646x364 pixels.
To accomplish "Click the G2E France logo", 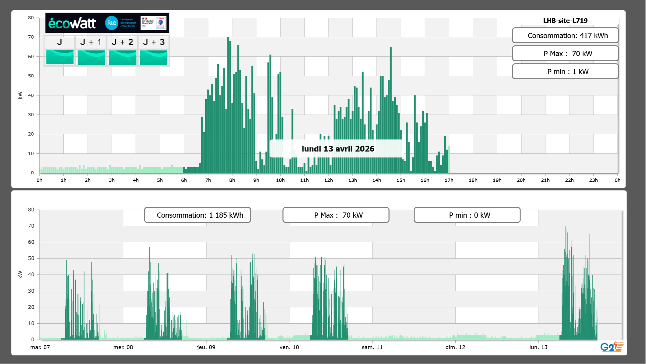I will 612,347.
